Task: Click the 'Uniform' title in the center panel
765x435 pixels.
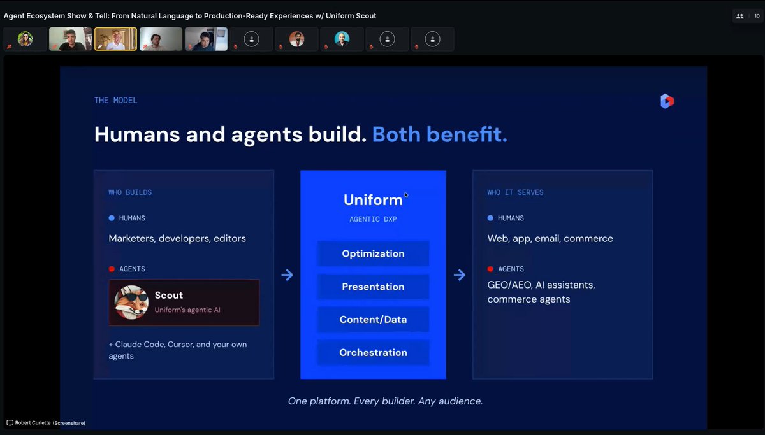Action: [373, 200]
